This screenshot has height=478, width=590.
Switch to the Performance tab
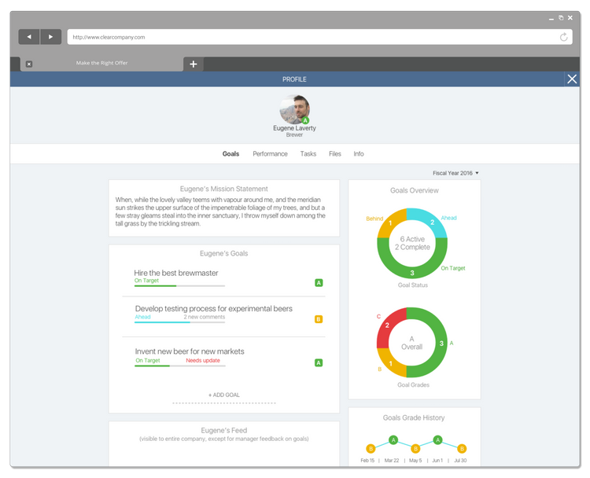270,154
